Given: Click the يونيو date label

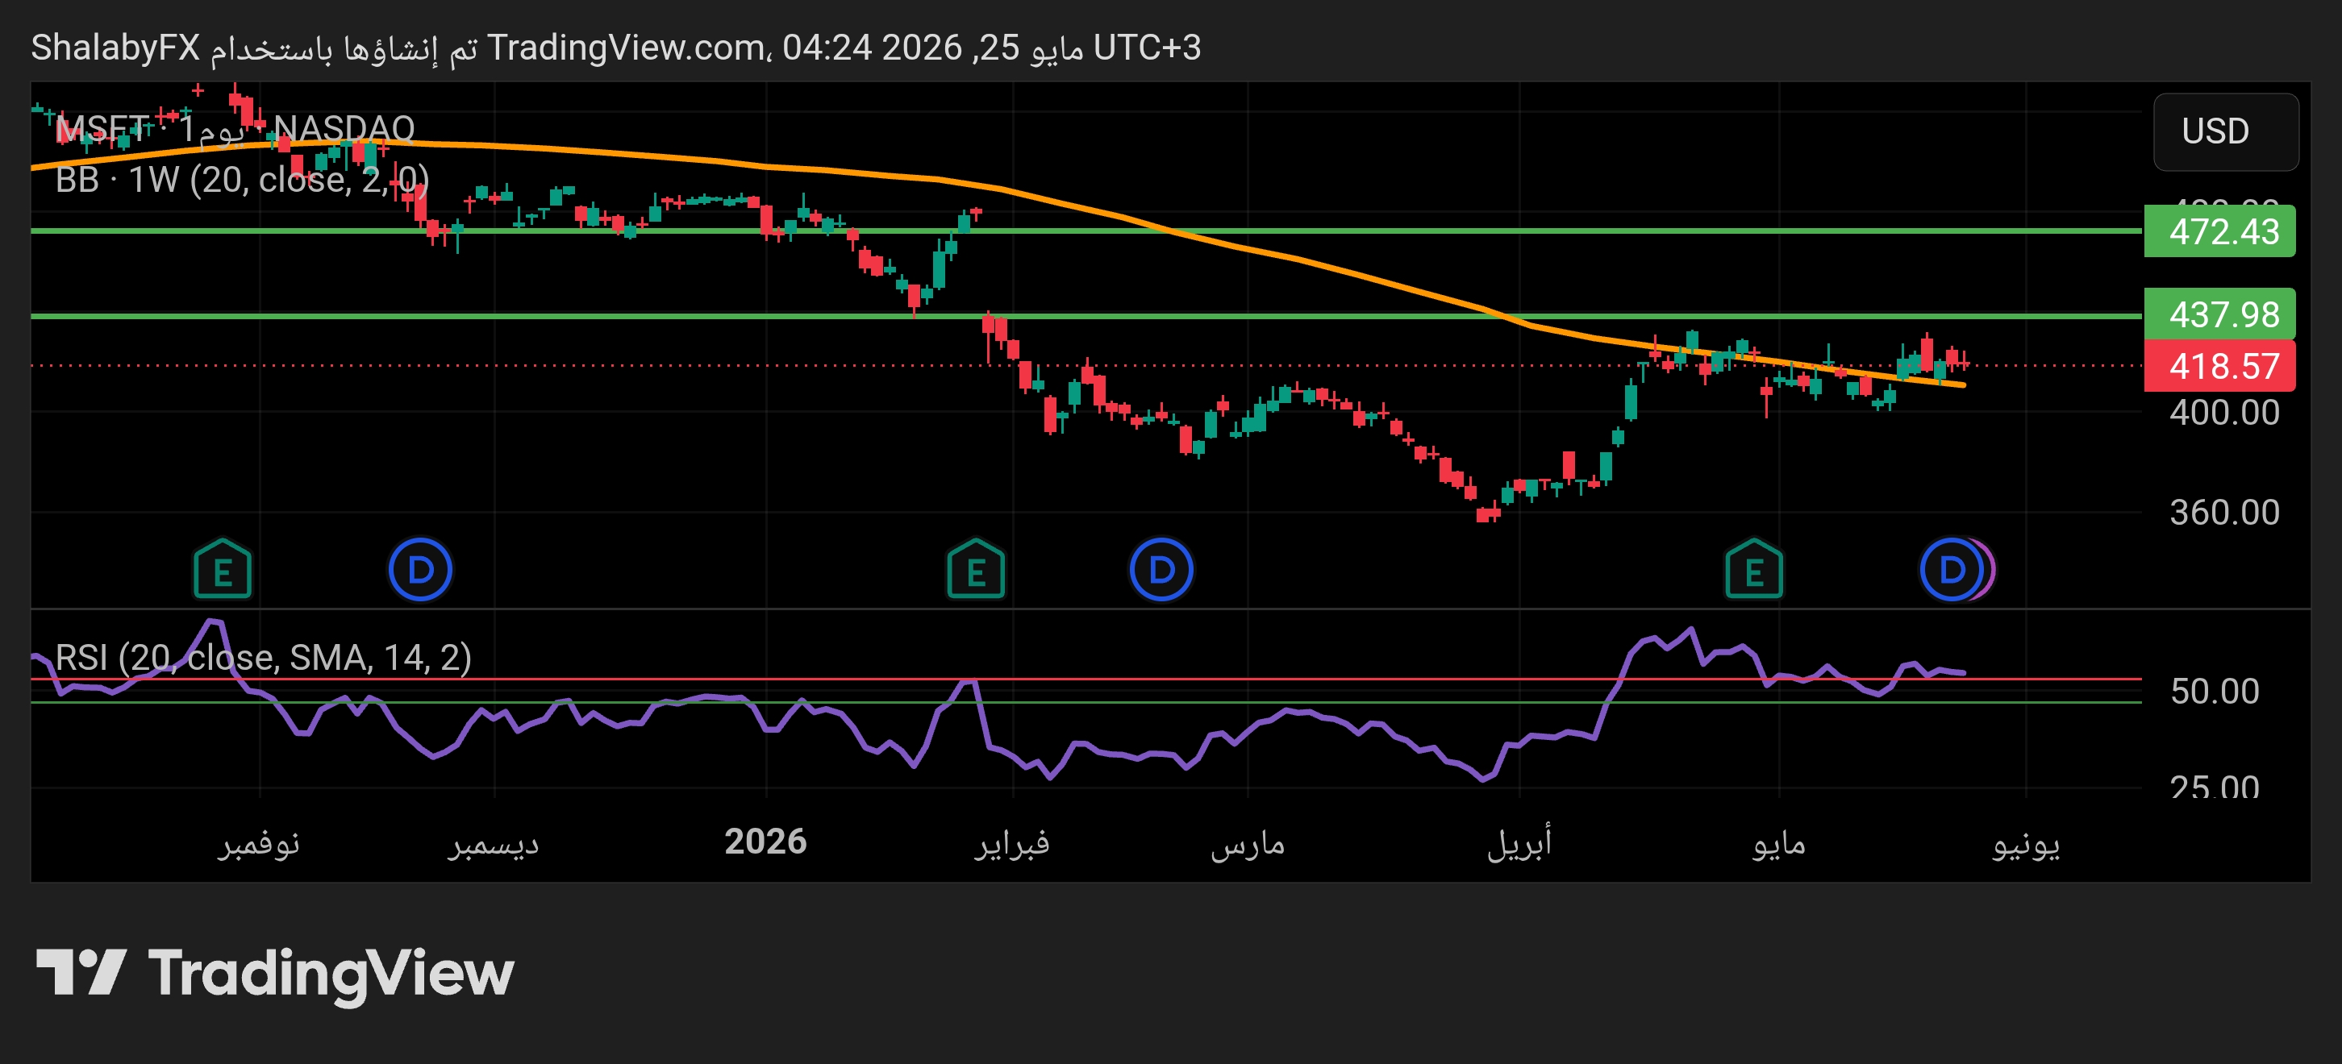Looking at the screenshot, I should click(x=2027, y=843).
